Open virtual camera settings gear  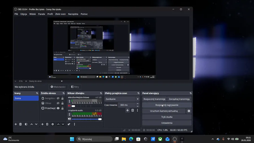pos(189,111)
